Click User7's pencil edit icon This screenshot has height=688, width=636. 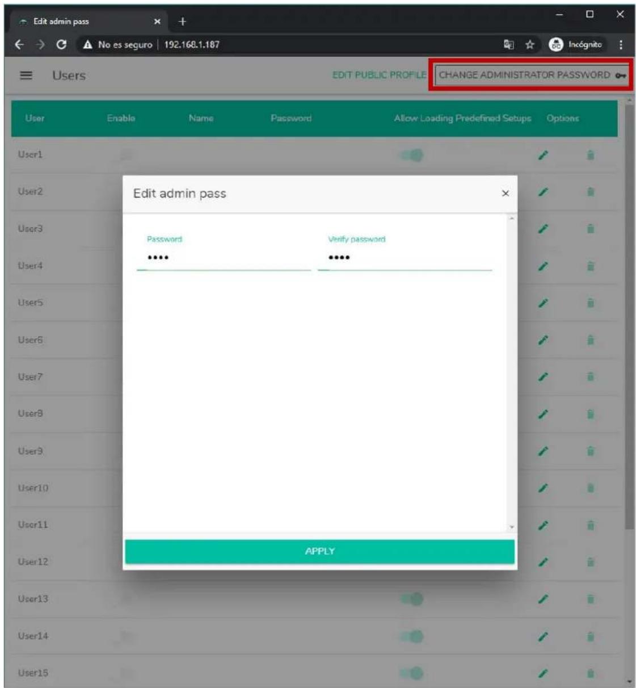click(x=543, y=377)
